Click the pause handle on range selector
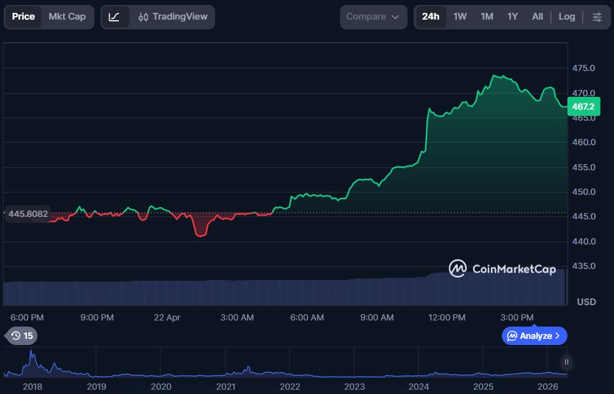This screenshot has width=614, height=394. coord(567,362)
